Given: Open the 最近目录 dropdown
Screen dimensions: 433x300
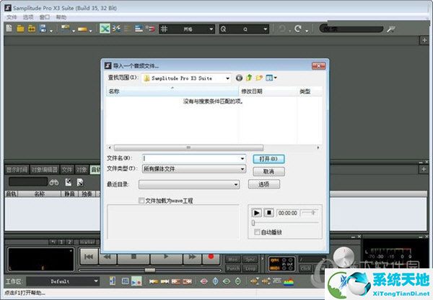Looking at the screenshot, I should coord(189,184).
